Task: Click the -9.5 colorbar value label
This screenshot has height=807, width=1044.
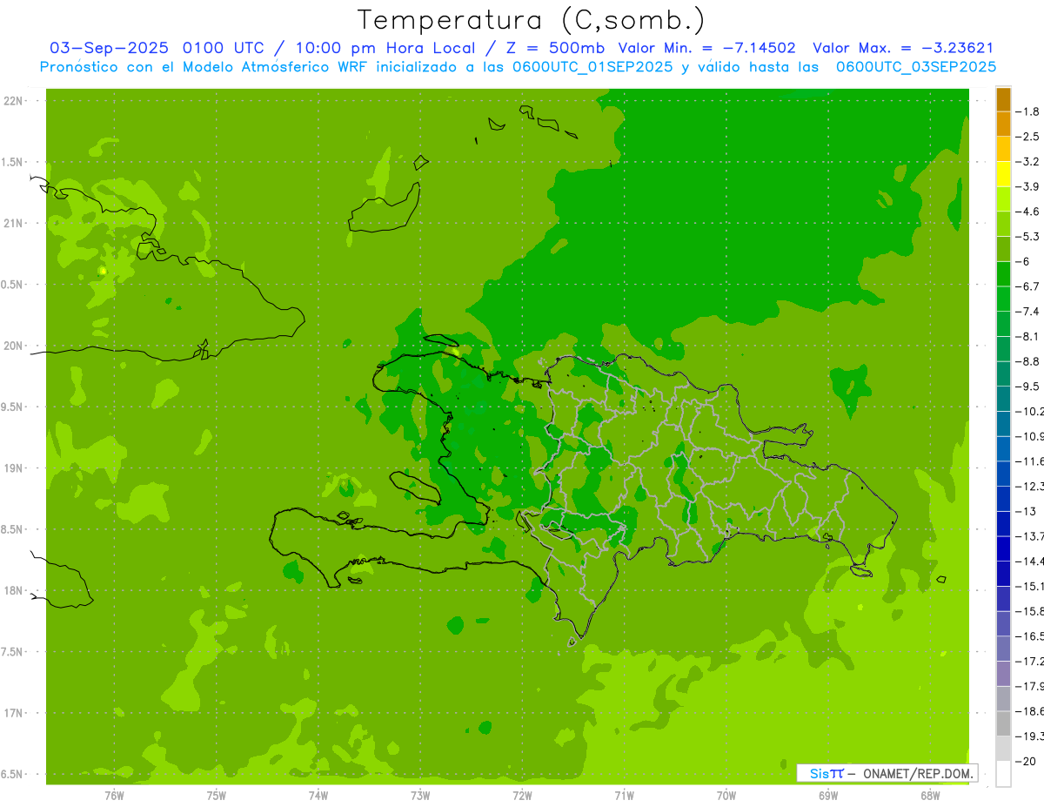Action: tap(1027, 386)
